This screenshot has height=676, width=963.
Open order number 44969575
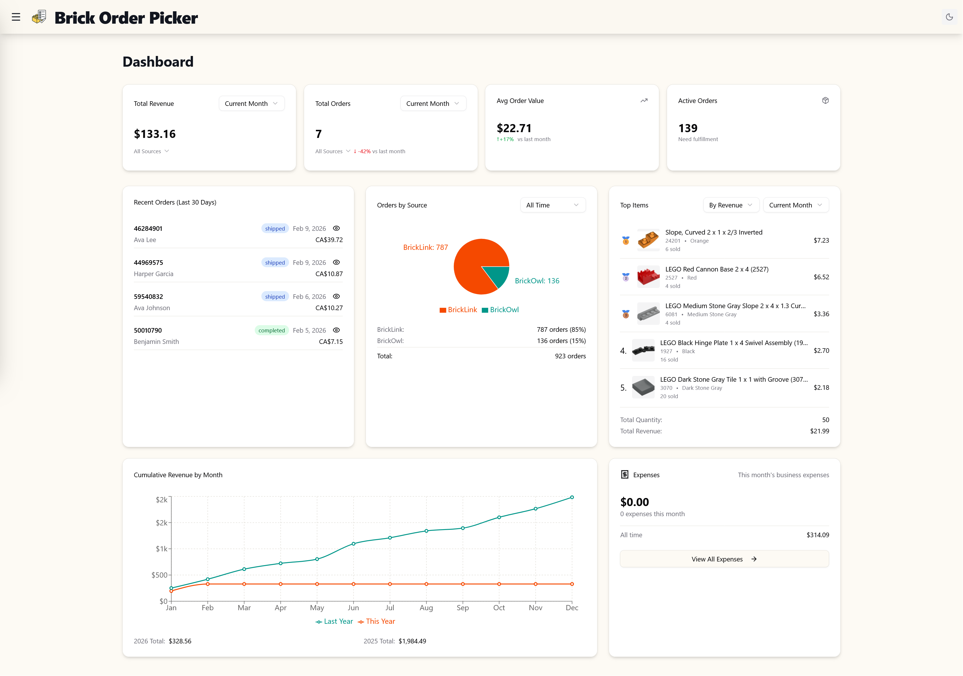149,263
